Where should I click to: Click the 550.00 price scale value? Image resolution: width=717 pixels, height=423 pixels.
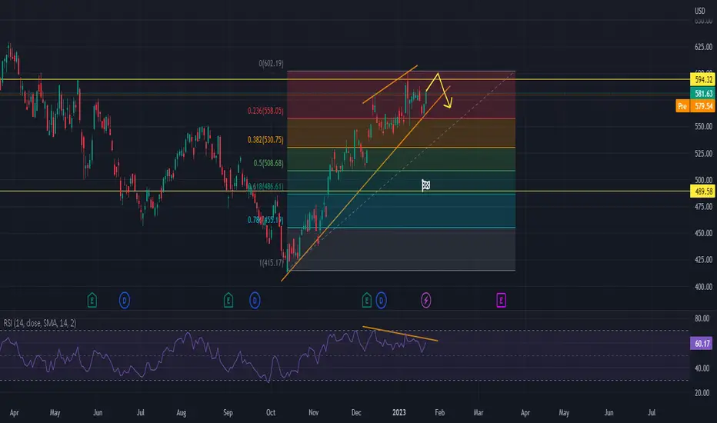[703, 126]
